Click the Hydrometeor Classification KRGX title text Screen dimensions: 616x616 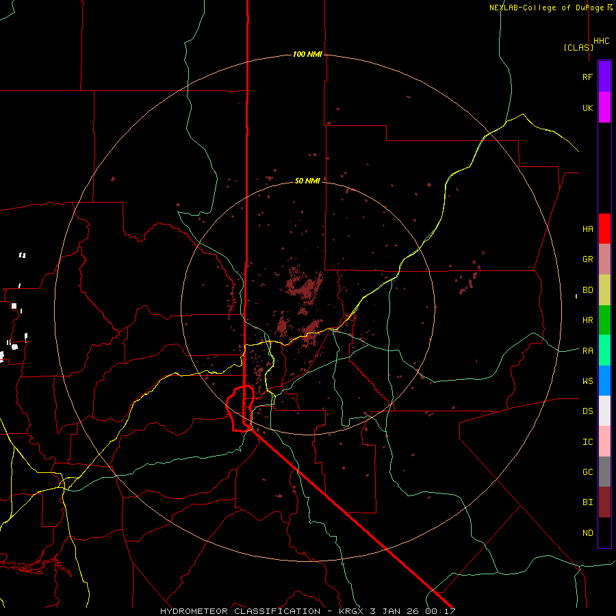[308, 611]
